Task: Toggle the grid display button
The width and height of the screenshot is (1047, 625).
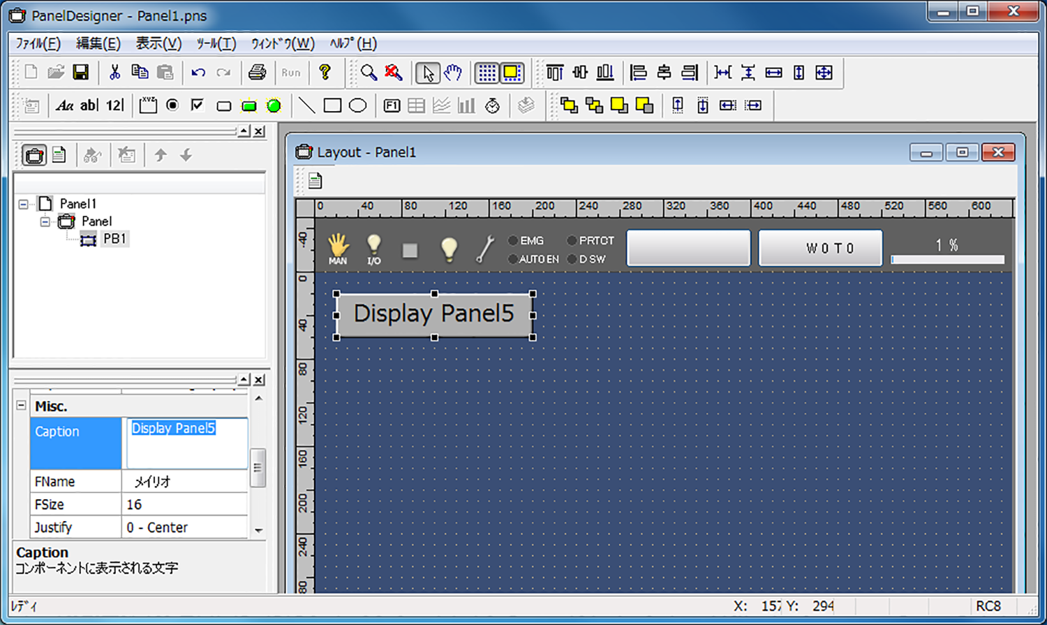Action: pos(487,73)
